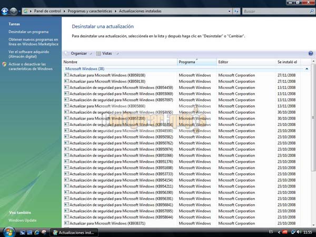Select security update KB956391
The height and width of the screenshot is (237, 316).
pyautogui.click(x=181, y=199)
